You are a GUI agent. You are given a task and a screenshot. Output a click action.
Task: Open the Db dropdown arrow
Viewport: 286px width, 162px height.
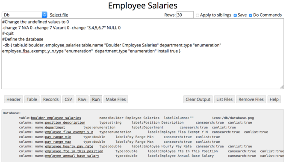[x=44, y=15]
